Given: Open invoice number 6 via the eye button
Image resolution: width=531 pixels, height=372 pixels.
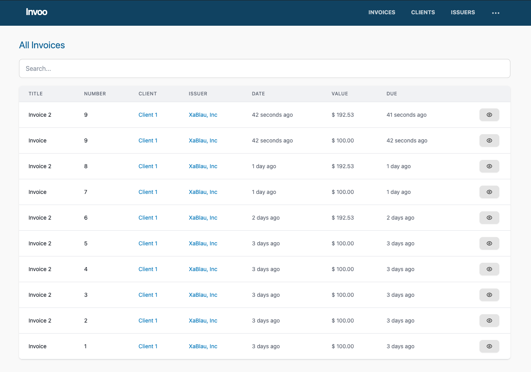Looking at the screenshot, I should 489,218.
